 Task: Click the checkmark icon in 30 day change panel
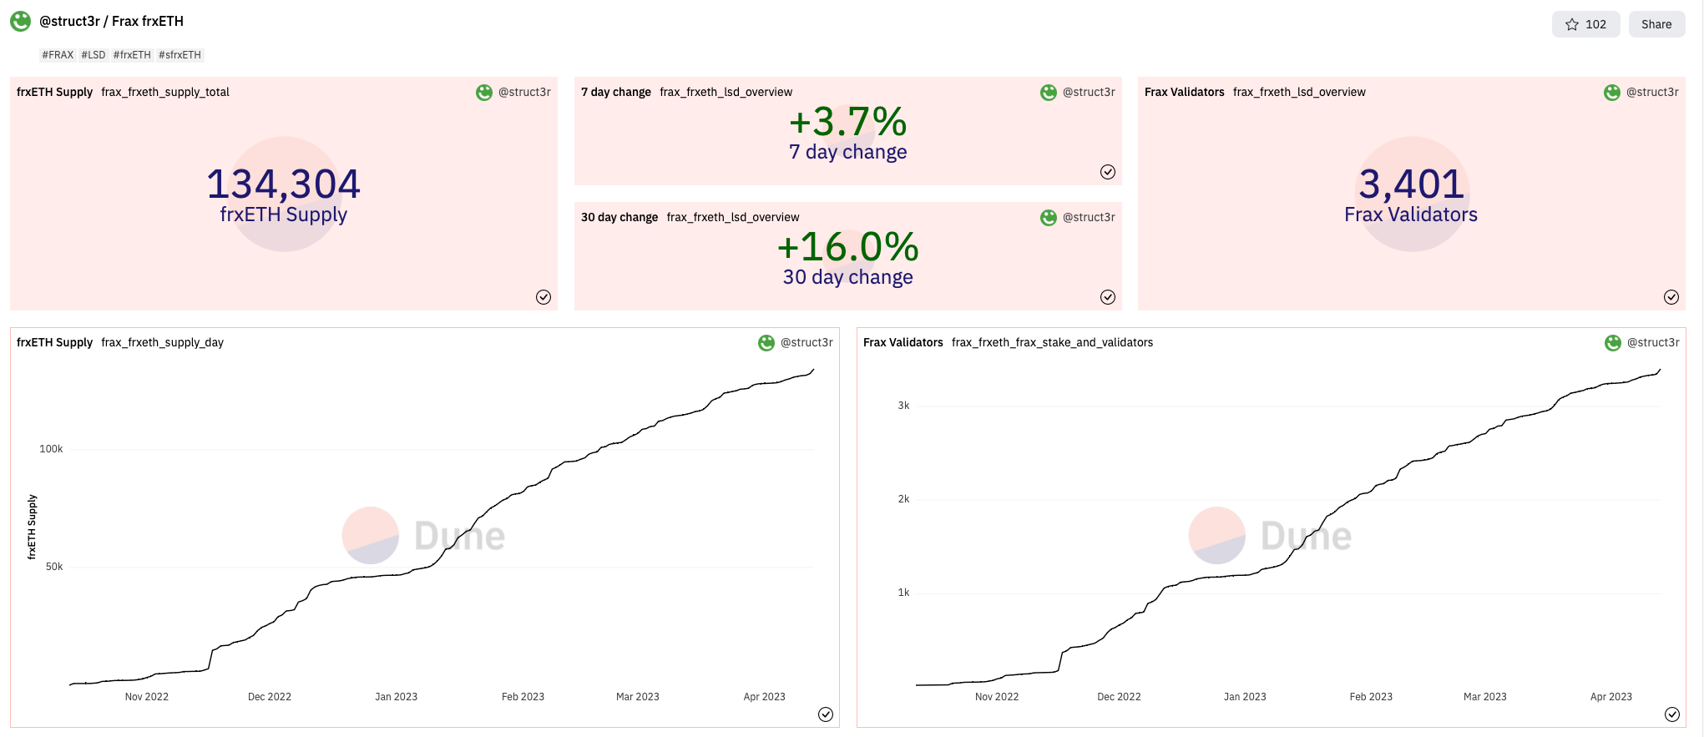[1108, 297]
